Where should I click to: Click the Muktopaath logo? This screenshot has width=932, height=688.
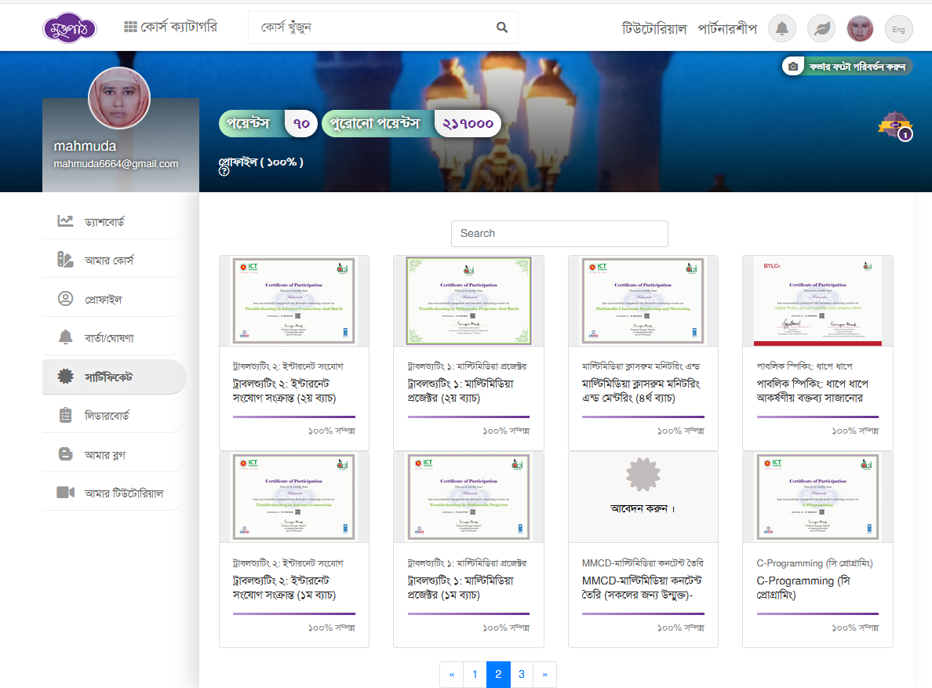(x=70, y=28)
